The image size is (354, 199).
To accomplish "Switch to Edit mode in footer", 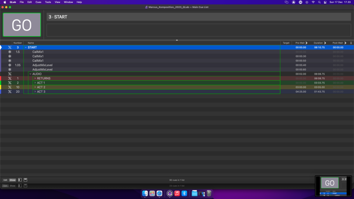I will coord(6,180).
